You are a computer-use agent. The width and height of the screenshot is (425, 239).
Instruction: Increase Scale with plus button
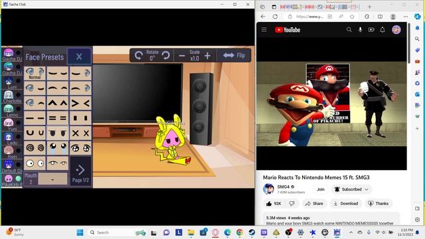207,56
